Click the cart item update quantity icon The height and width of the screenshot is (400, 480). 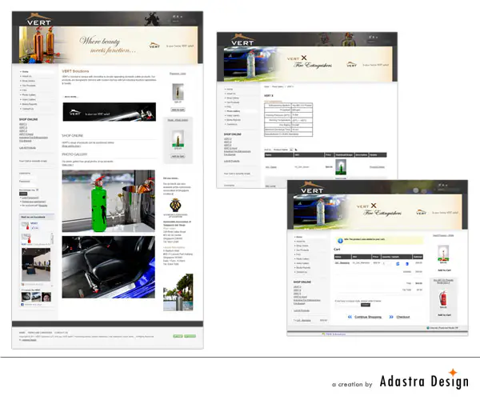pos(398,262)
